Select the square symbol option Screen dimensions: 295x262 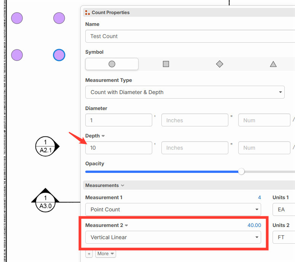pyautogui.click(x=166, y=64)
